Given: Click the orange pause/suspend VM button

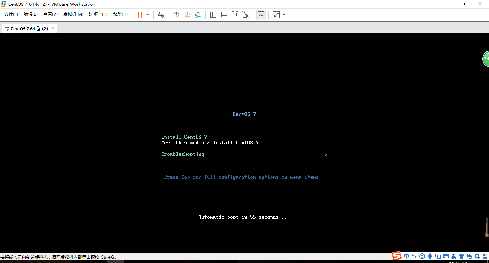Looking at the screenshot, I should [140, 15].
